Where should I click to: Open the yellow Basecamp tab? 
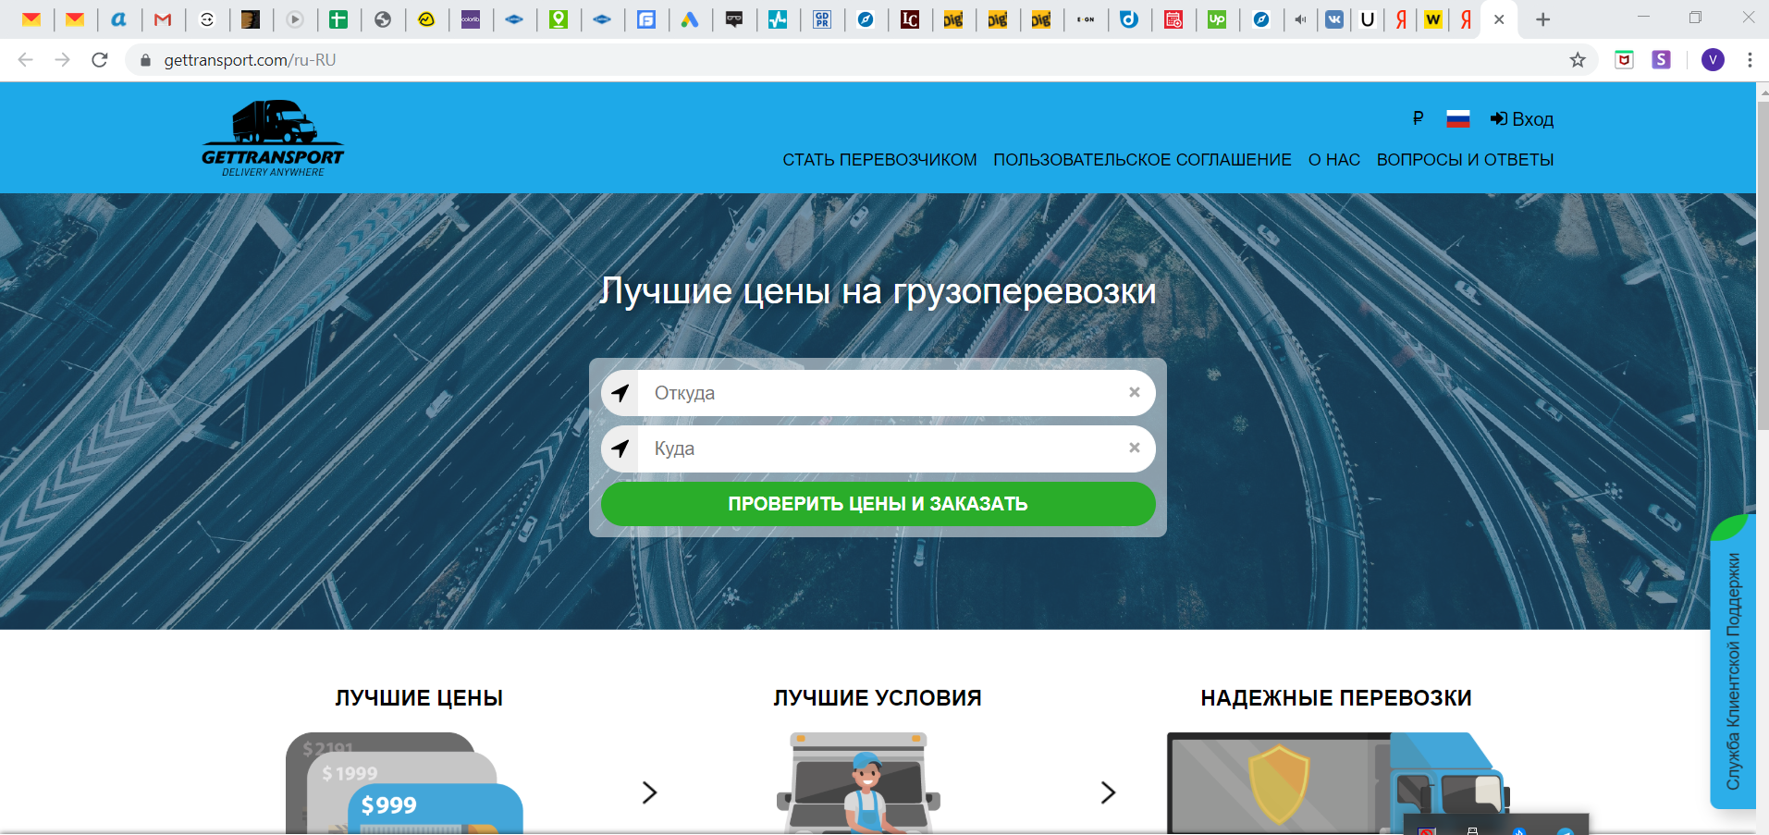(x=426, y=19)
